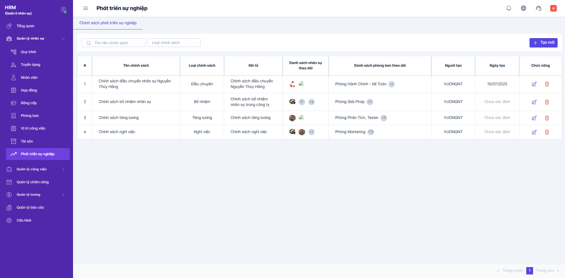Open the Loại chính sách dropdown
Image resolution: width=565 pixels, height=278 pixels.
(x=174, y=43)
